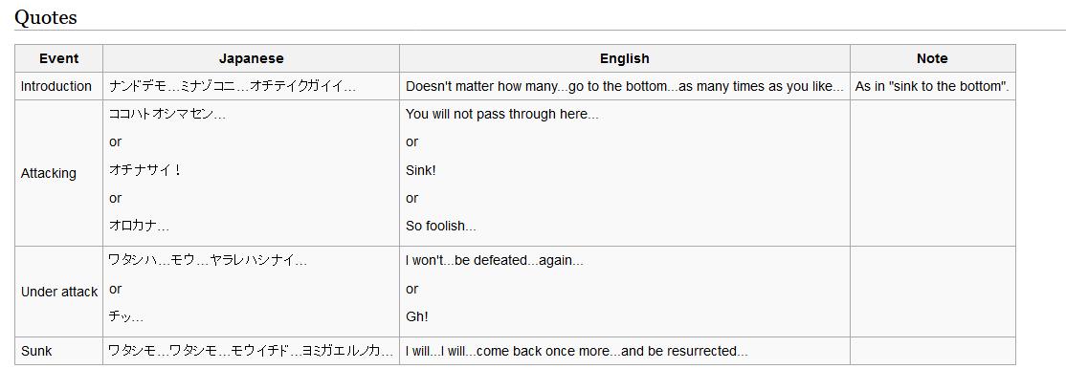Click Japanese text 'チッ...'
The height and width of the screenshot is (391, 1066).
click(125, 316)
